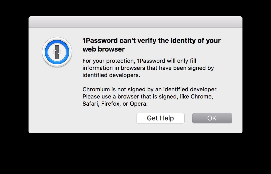Confirm the dialog with OK
The image size is (271, 174).
click(212, 118)
